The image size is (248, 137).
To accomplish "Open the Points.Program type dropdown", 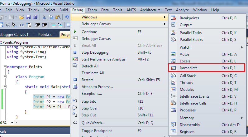I will tap(35, 42).
